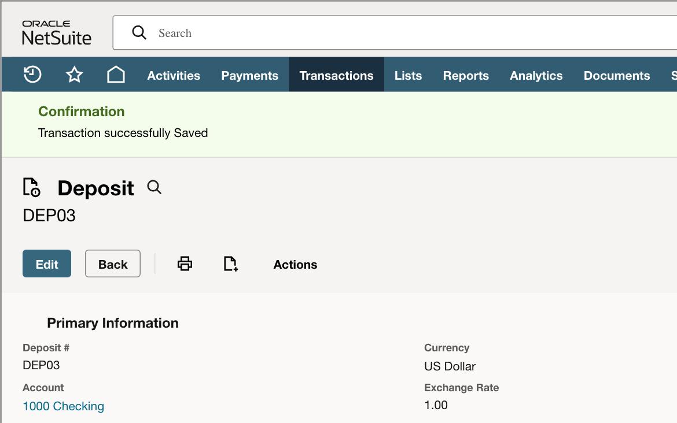This screenshot has height=423, width=677.
Task: Expand the Reports menu
Action: tap(466, 75)
